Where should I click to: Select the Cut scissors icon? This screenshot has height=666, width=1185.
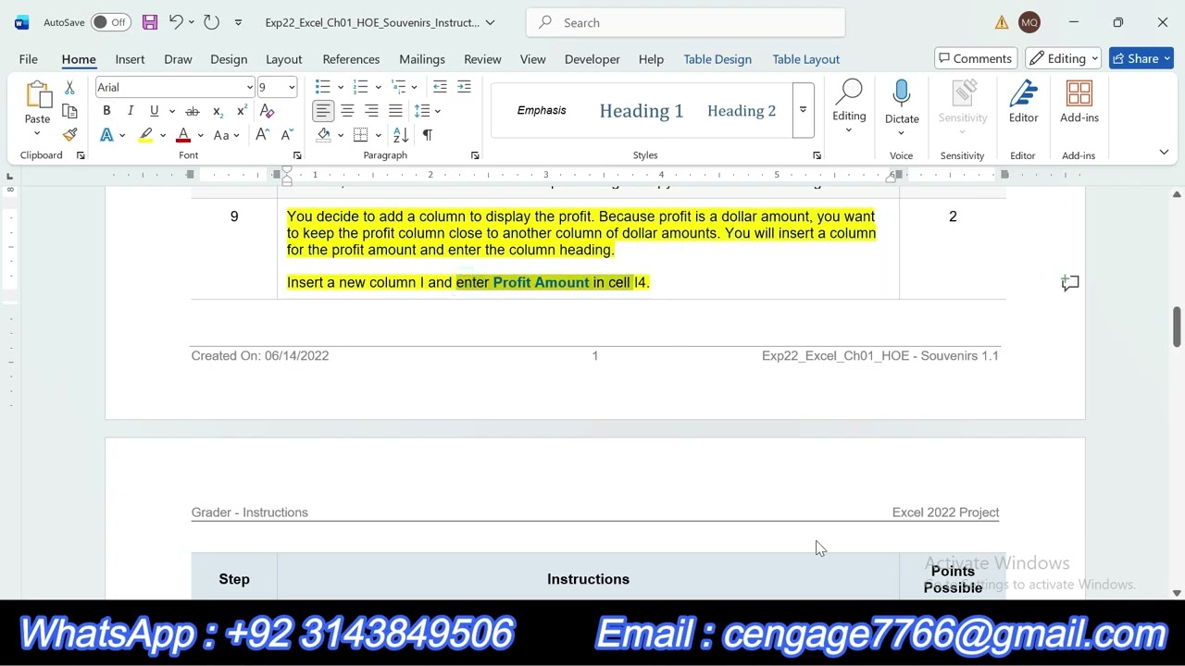69,88
